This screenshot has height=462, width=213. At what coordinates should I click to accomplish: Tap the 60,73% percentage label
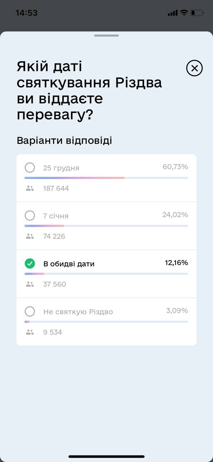point(176,167)
